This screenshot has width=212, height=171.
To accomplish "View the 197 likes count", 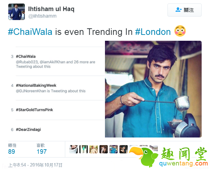I will [42, 152].
